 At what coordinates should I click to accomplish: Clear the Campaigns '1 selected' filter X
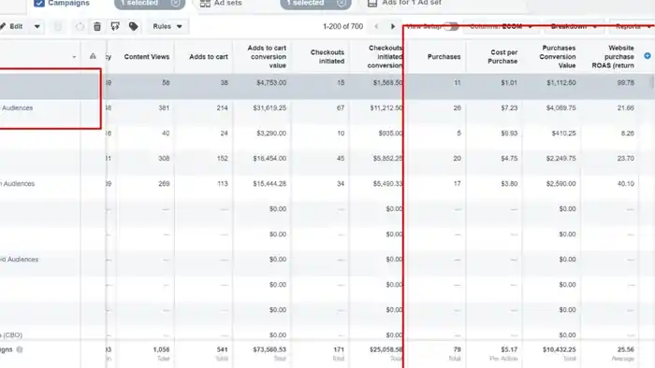click(176, 3)
